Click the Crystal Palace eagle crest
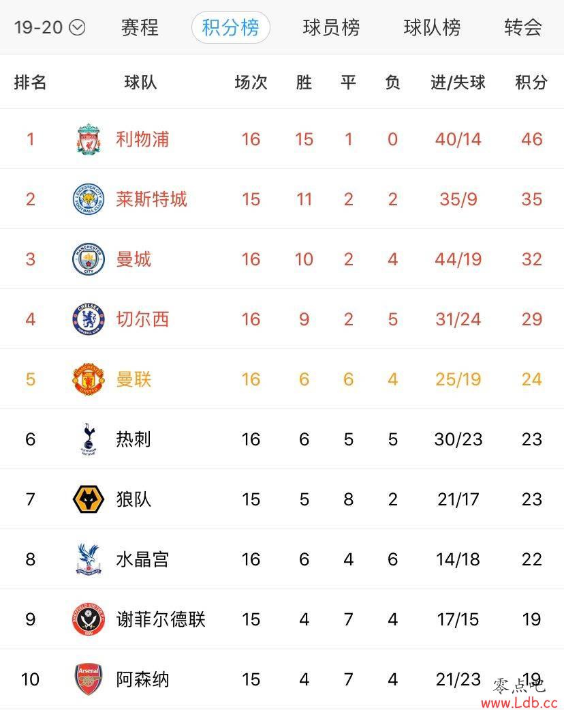 [x=89, y=559]
